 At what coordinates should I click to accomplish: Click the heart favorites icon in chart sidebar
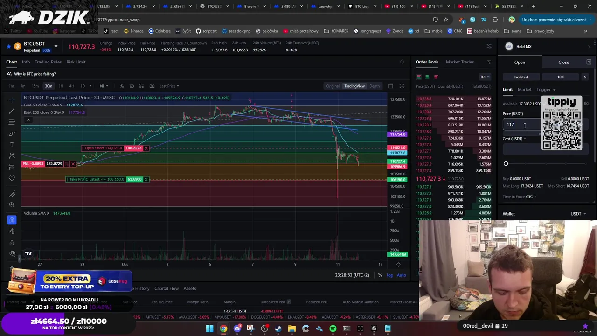coord(12,178)
